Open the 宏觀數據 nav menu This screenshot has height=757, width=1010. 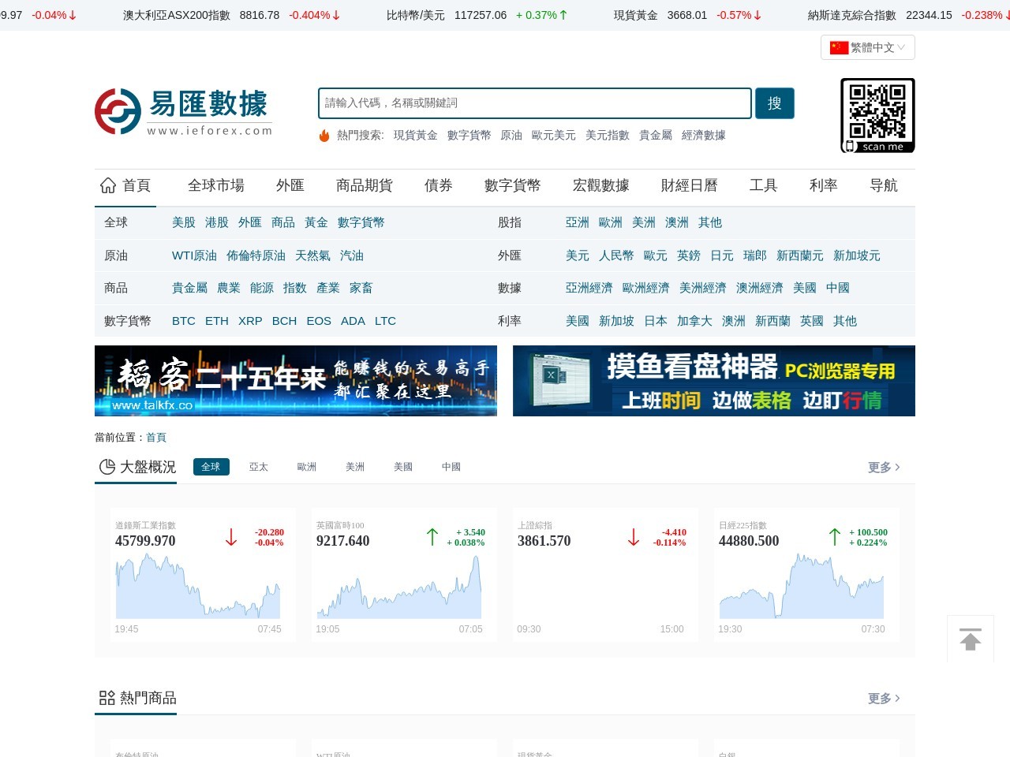point(601,185)
